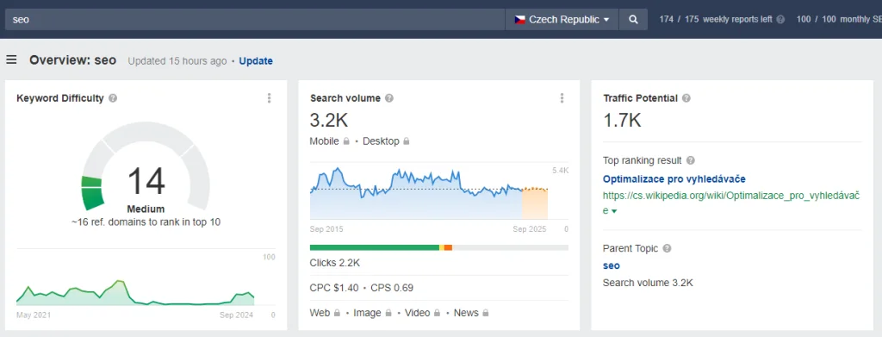Screen dimensions: 882x337
Task: Open Keyword Difficulty help question icon
Action: point(113,98)
